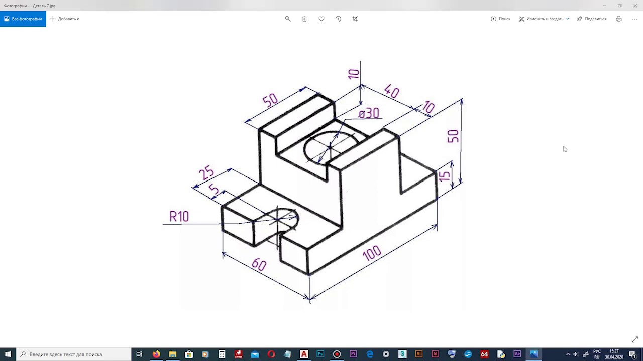The image size is (643, 361).
Task: Open InDesign from the taskbar
Action: [x=435, y=354]
